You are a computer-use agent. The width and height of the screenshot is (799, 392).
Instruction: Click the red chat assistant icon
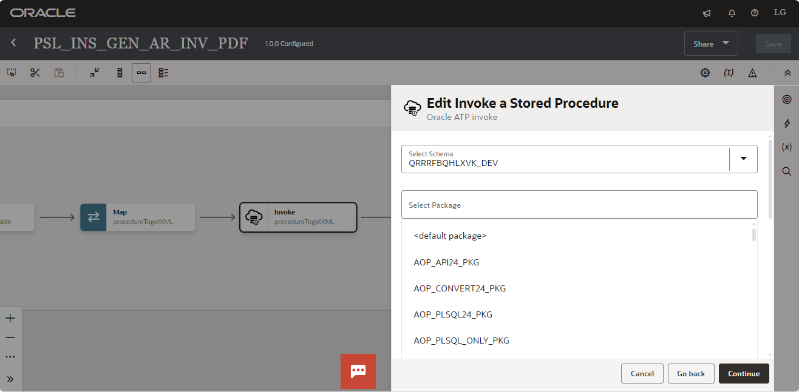coord(358,371)
